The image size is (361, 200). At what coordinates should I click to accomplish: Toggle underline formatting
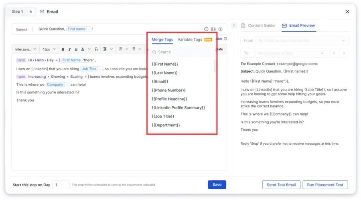[76, 49]
